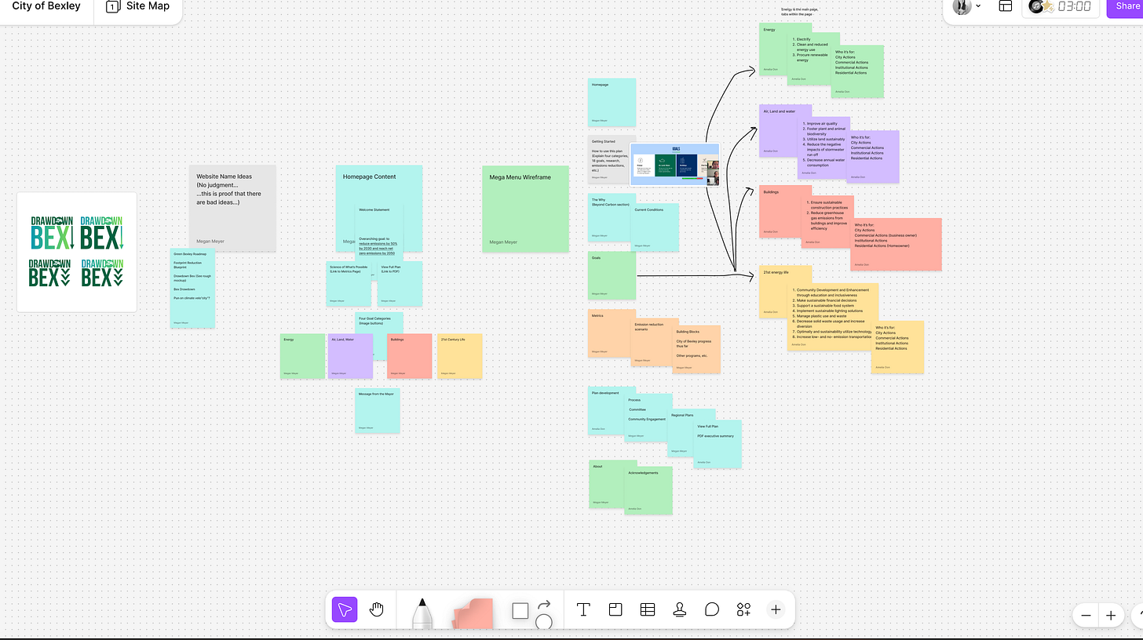Select the Air, Land and water sticky
The height and width of the screenshot is (640, 1143).
[780, 129]
